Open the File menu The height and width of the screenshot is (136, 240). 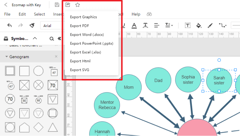click(x=7, y=14)
